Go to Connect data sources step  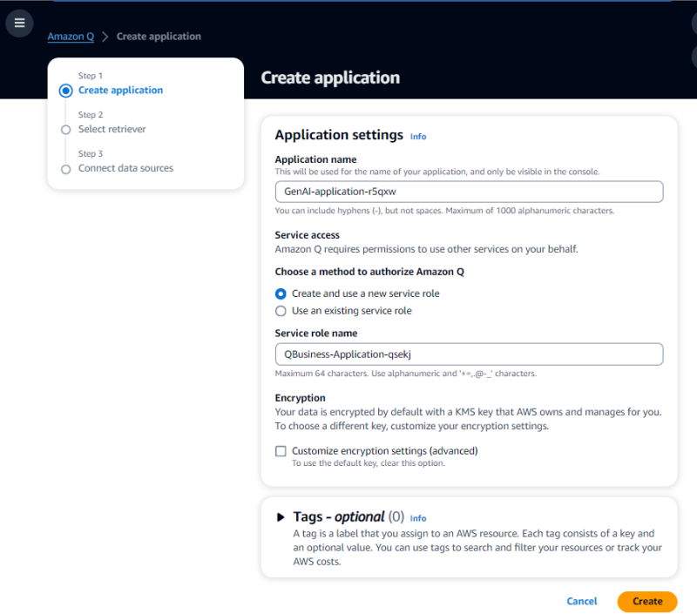pyautogui.click(x=125, y=168)
